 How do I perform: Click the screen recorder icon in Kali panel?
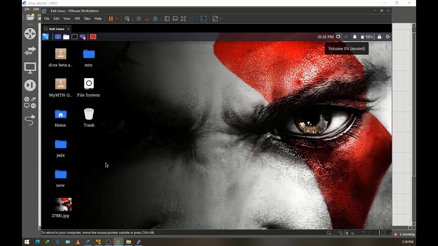83,37
